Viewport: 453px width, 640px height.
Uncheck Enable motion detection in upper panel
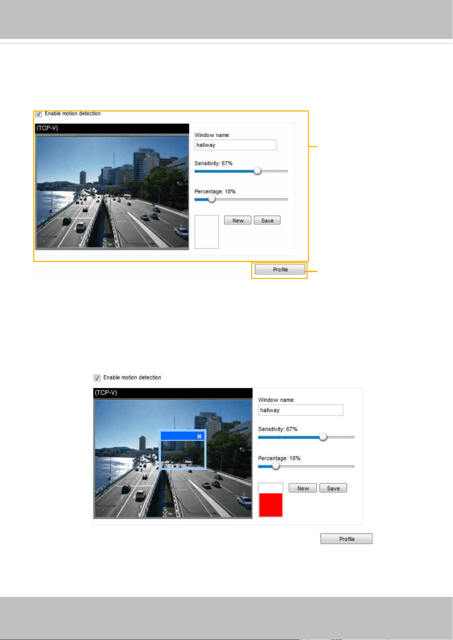click(39, 114)
